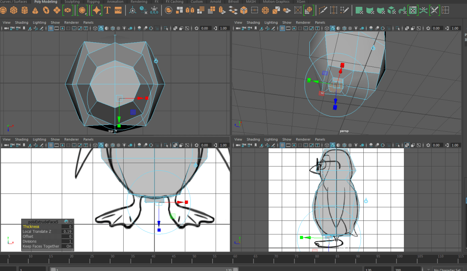Image resolution: width=467 pixels, height=271 pixels.
Task: Toggle wireframe on shaded in the persp viewport
Action: [x=345, y=28]
